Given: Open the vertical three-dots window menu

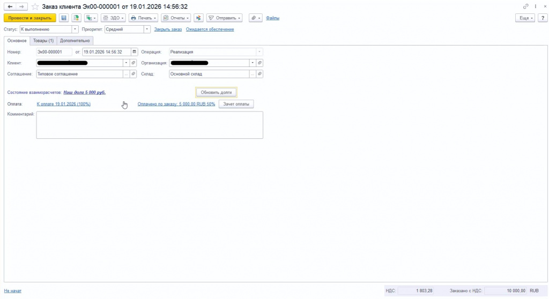Looking at the screenshot, I should pos(536,6).
